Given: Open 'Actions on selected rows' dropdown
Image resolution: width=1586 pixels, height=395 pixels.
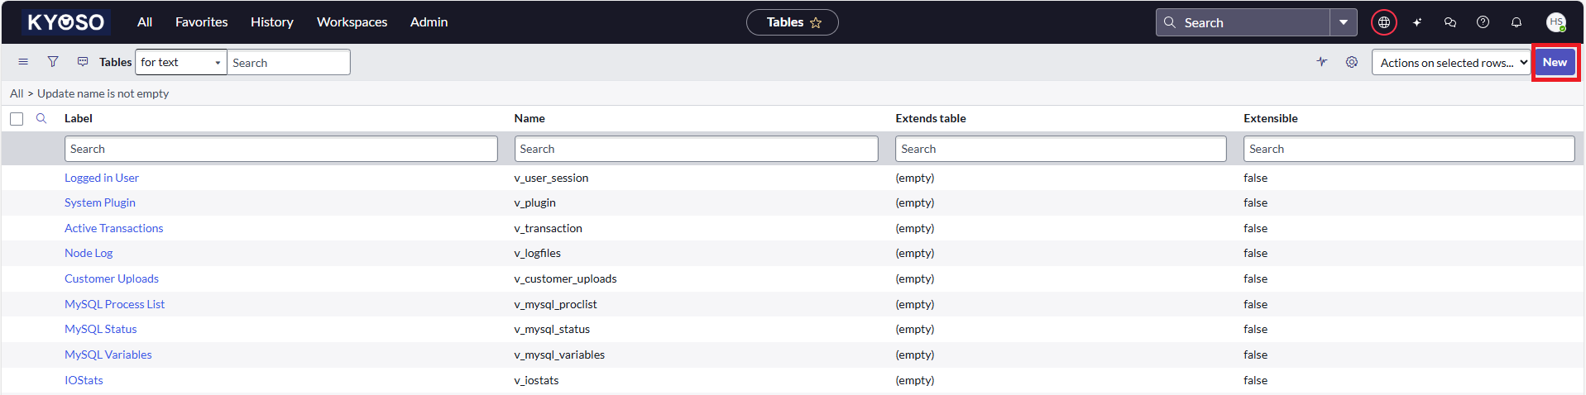Looking at the screenshot, I should point(1450,62).
